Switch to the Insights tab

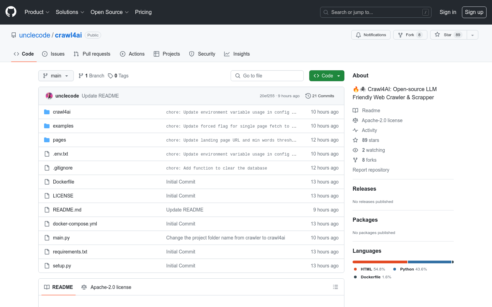[237, 54]
